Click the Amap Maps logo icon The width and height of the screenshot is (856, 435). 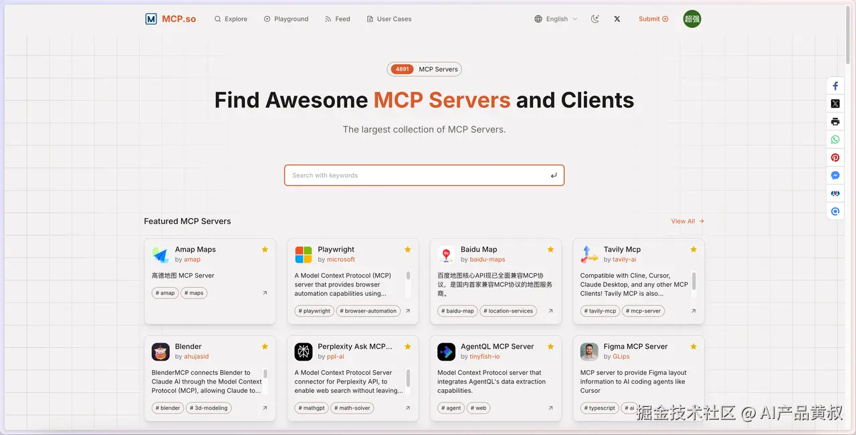pos(160,254)
